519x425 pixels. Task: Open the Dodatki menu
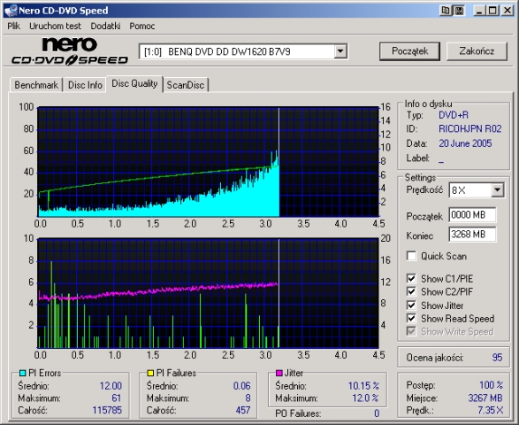coord(105,26)
